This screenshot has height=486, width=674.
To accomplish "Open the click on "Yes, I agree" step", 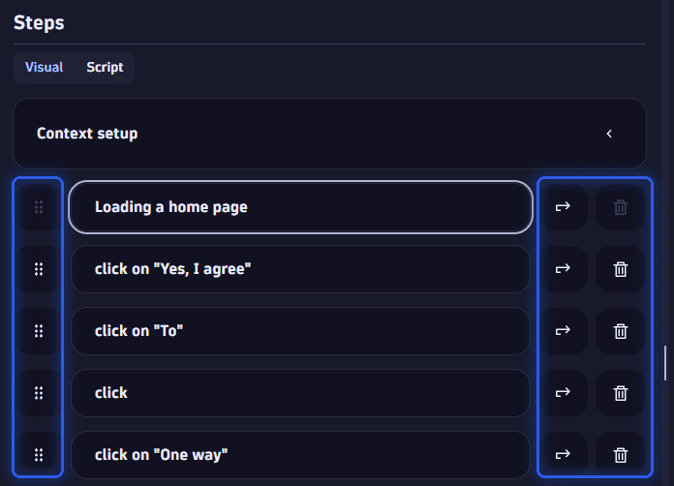I will 300,269.
